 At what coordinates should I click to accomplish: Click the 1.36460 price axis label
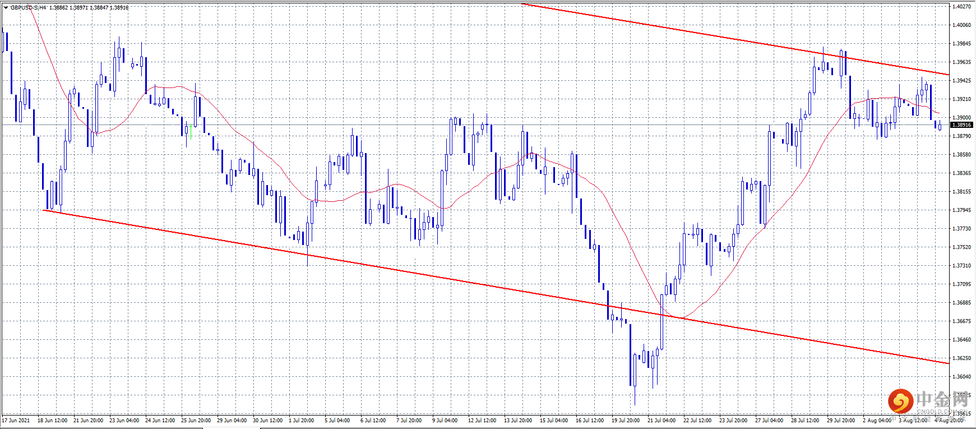(961, 340)
